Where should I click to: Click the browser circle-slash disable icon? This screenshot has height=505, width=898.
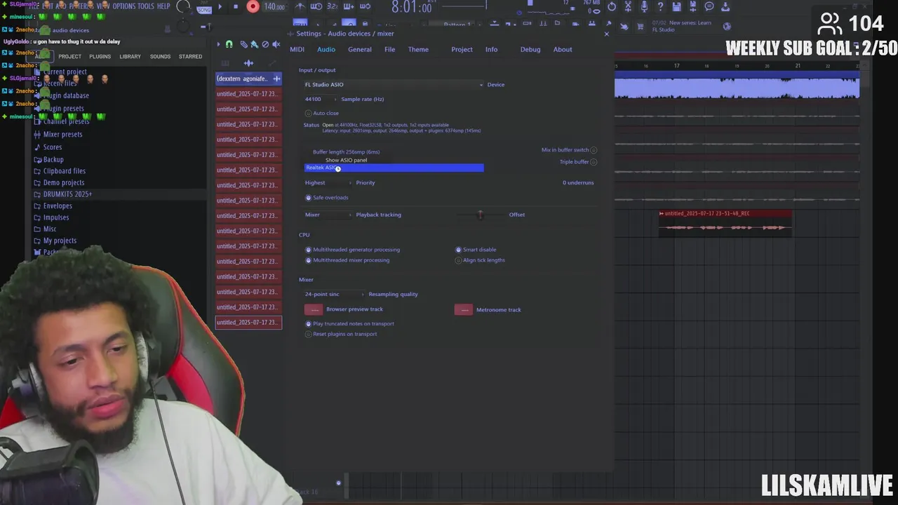click(x=265, y=44)
